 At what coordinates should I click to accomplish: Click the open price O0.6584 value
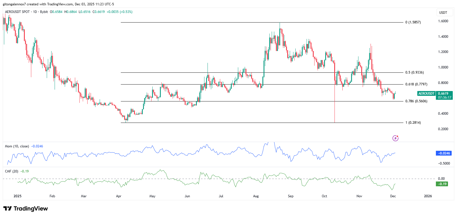tap(56, 12)
